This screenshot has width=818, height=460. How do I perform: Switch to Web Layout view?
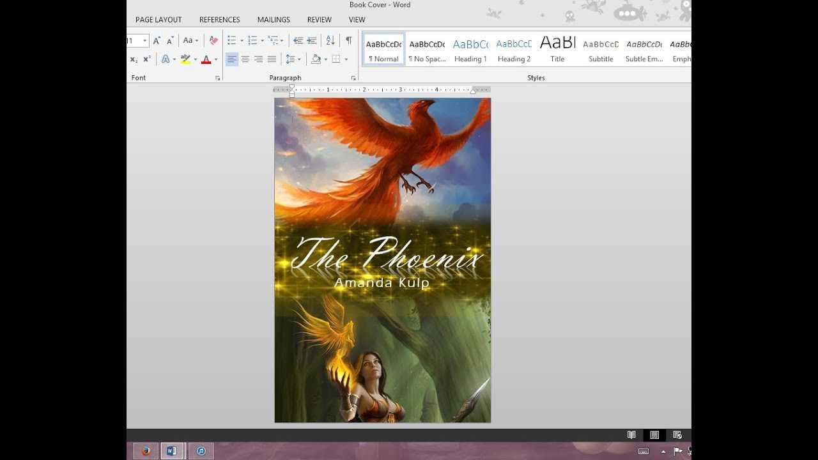pos(677,435)
